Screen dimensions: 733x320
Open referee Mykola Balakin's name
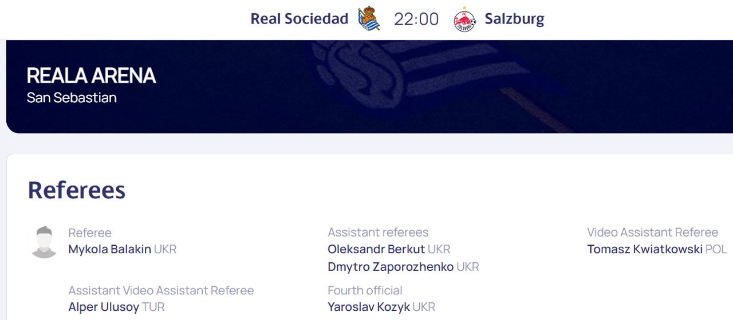coord(109,249)
